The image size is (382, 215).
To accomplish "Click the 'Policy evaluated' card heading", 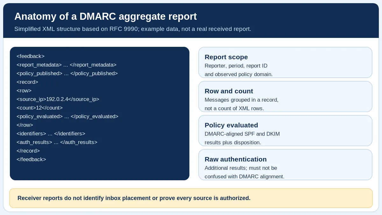I will pyautogui.click(x=231, y=125).
